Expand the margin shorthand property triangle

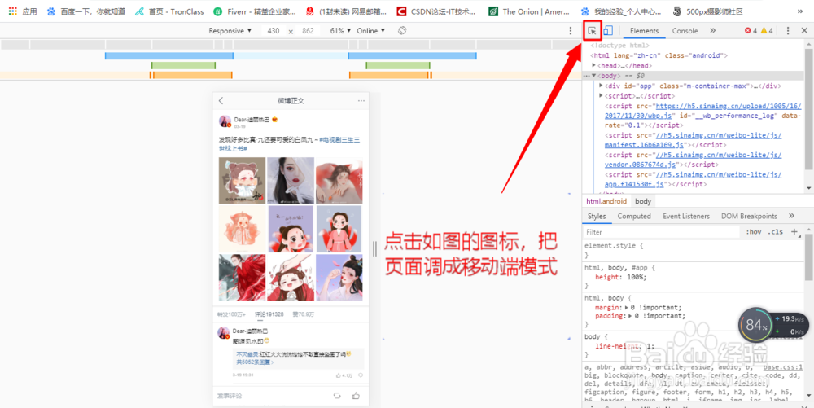[627, 307]
